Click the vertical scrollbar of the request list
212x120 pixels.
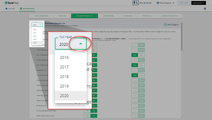182,37
